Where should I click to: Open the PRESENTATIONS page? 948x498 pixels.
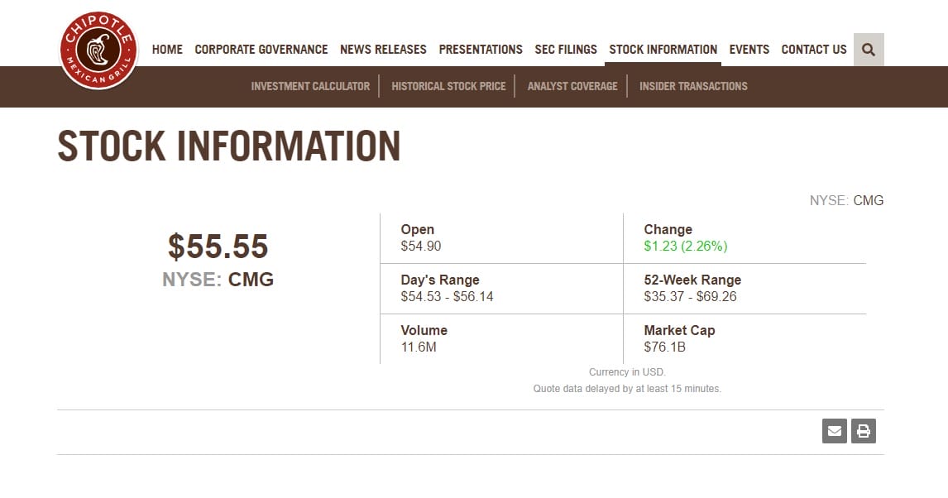(x=481, y=50)
